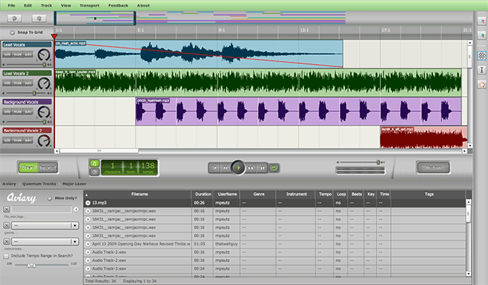The height and width of the screenshot is (285, 488).
Task: Adjust the Lead Vocals 2 pan knob
Action: pos(44,84)
